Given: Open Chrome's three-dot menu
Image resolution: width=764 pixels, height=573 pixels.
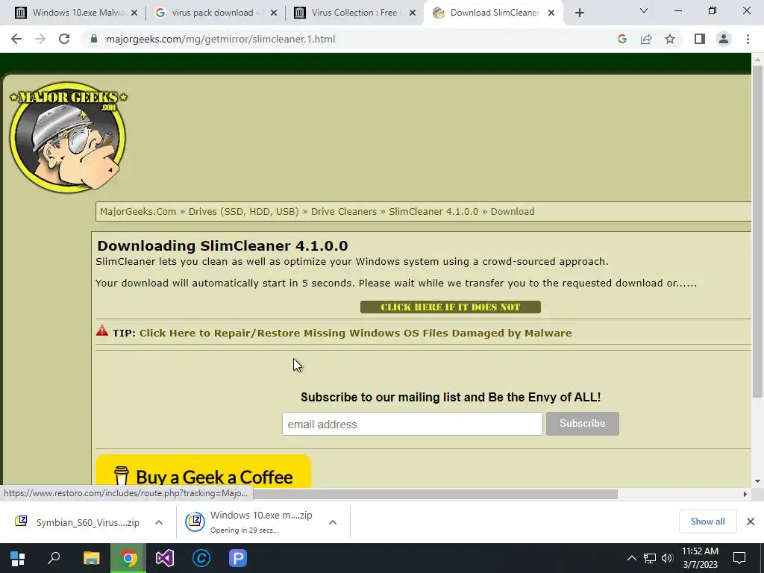Looking at the screenshot, I should click(748, 39).
